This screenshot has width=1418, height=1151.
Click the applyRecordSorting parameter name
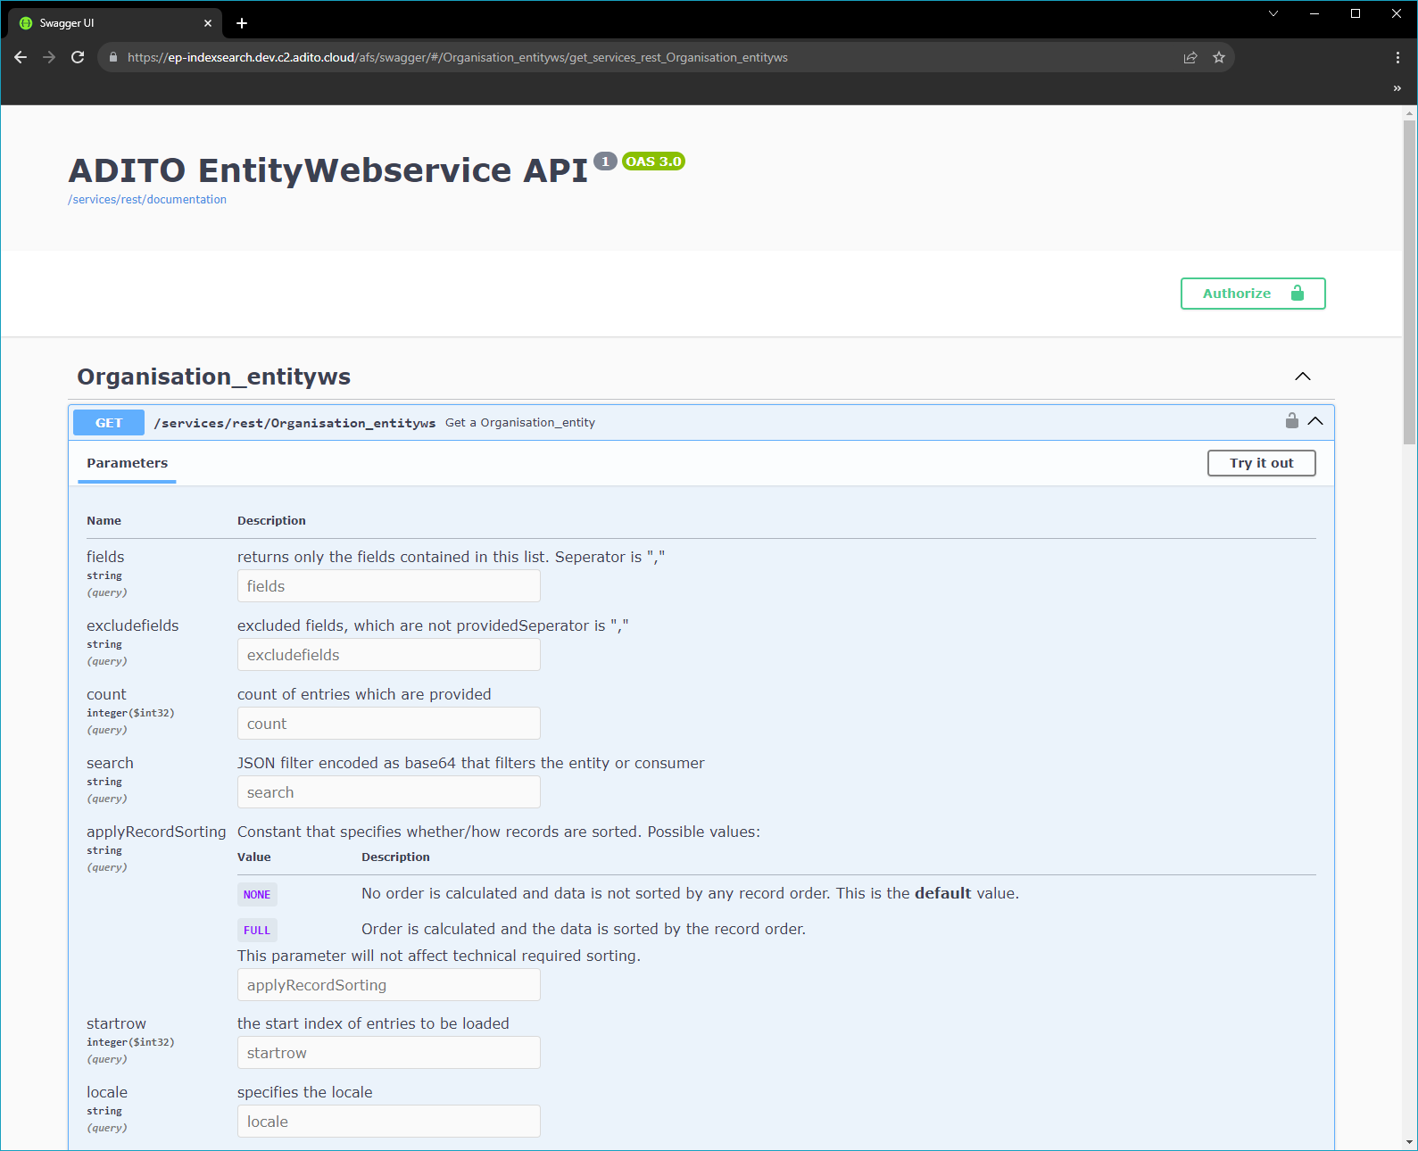156,832
